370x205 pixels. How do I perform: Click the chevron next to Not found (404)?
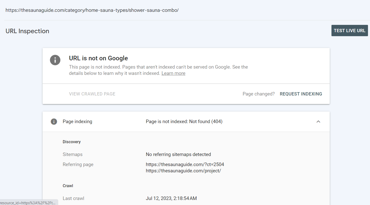tap(318, 121)
